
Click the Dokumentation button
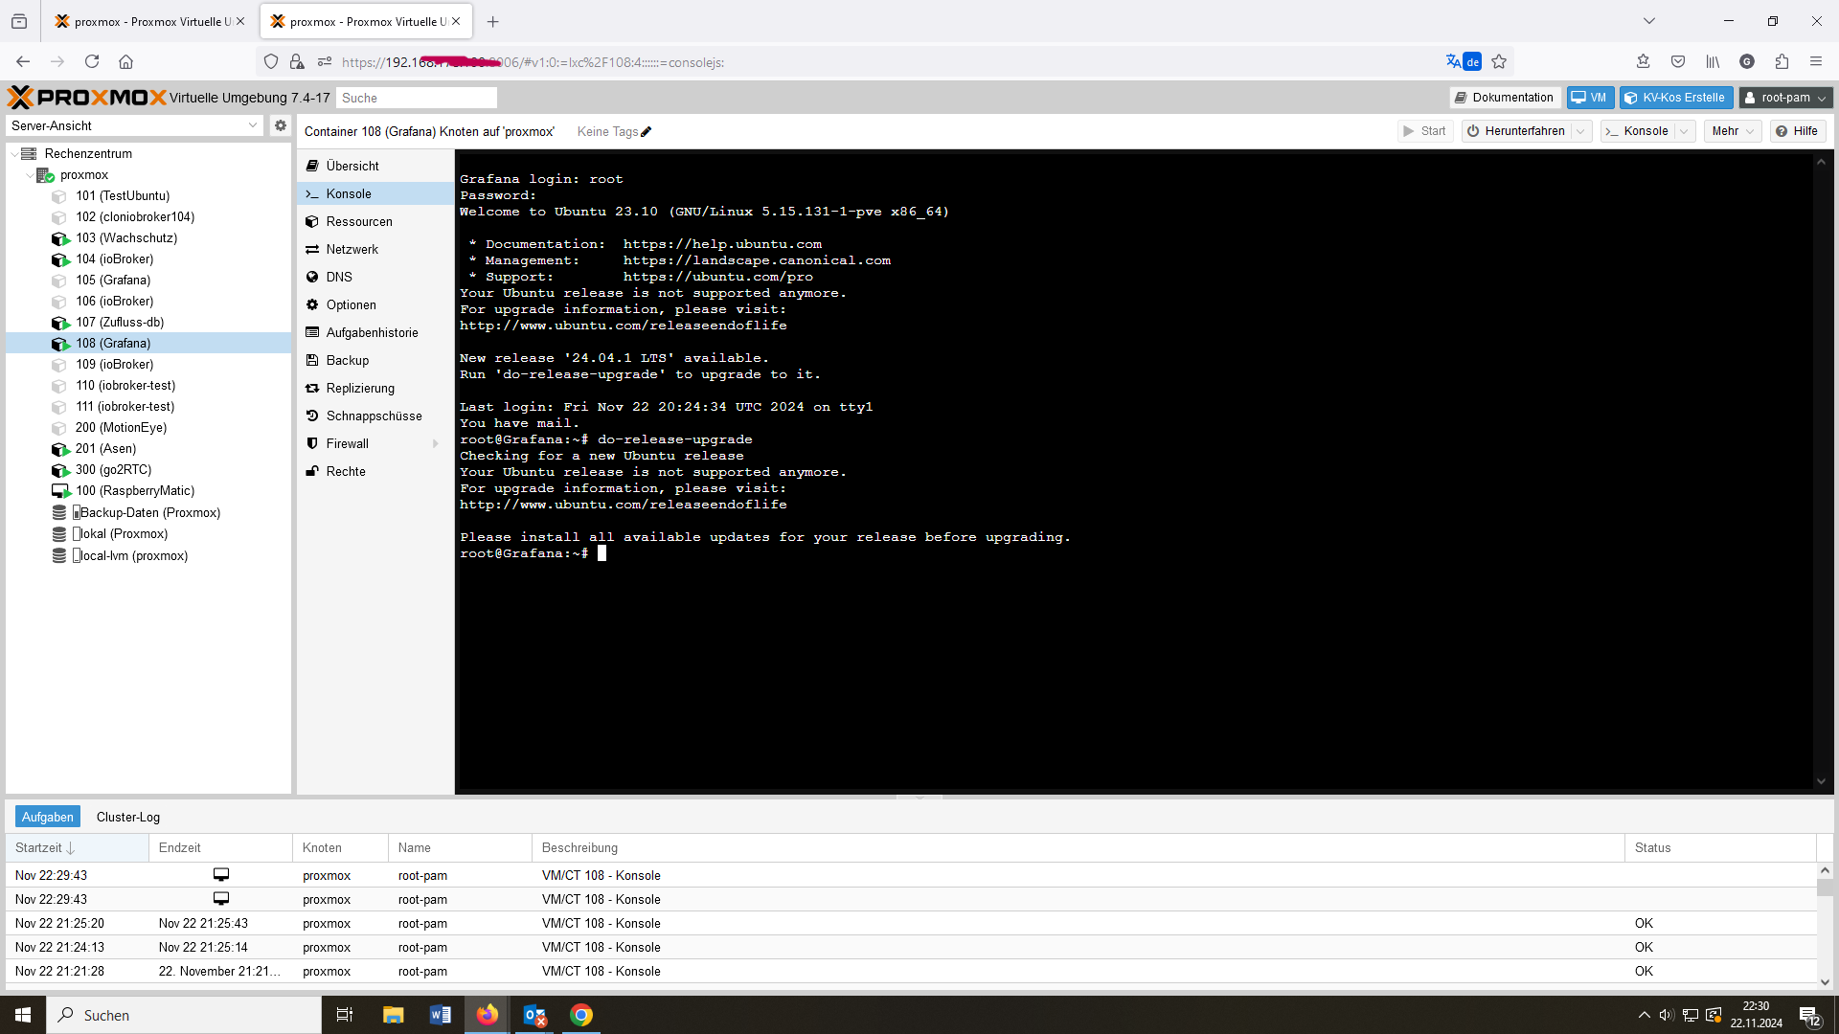1503,98
